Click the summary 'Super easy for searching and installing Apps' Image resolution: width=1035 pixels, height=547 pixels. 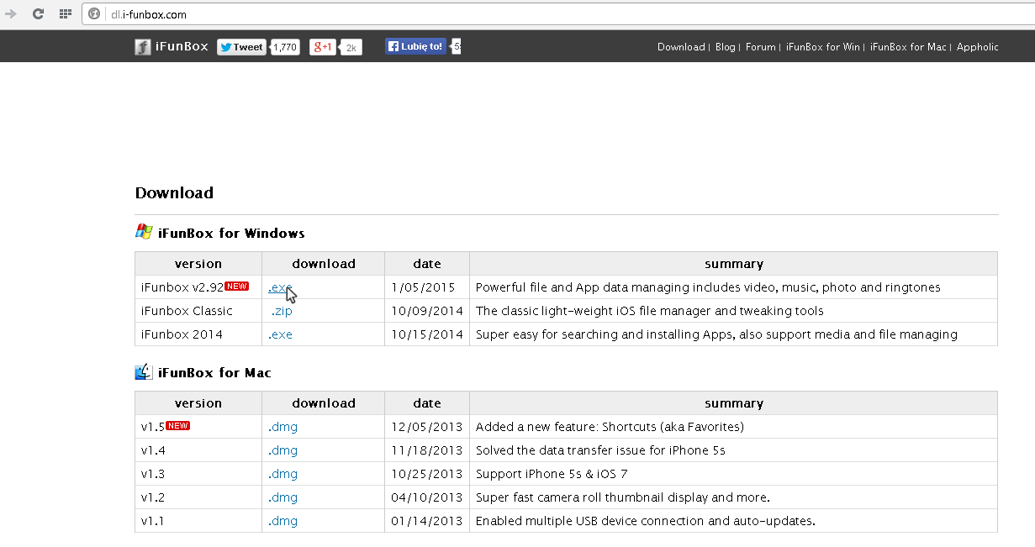click(x=716, y=334)
